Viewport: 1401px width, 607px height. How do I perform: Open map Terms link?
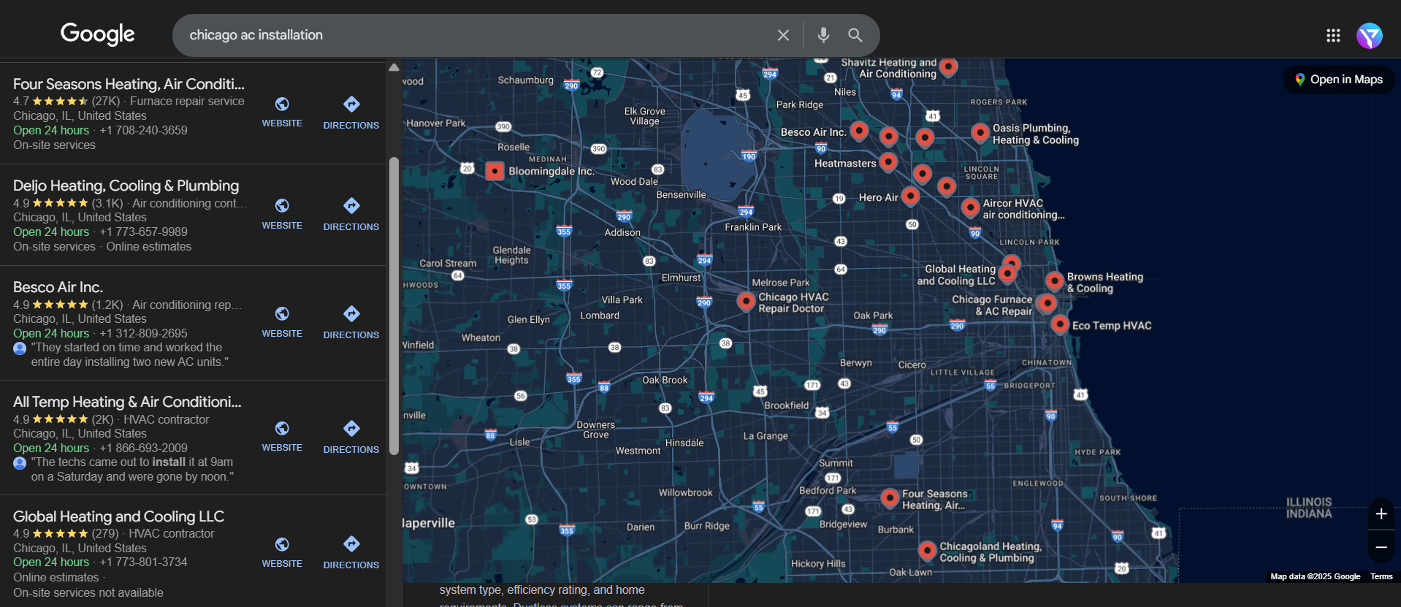[x=1381, y=576]
